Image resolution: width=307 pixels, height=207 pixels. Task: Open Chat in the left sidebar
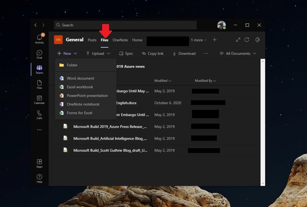(39, 54)
